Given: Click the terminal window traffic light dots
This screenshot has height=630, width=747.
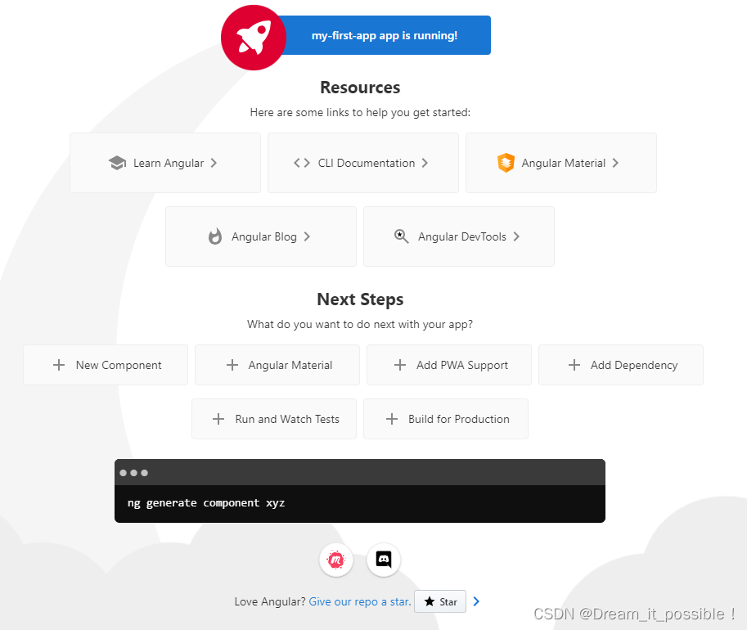Looking at the screenshot, I should pyautogui.click(x=133, y=472).
